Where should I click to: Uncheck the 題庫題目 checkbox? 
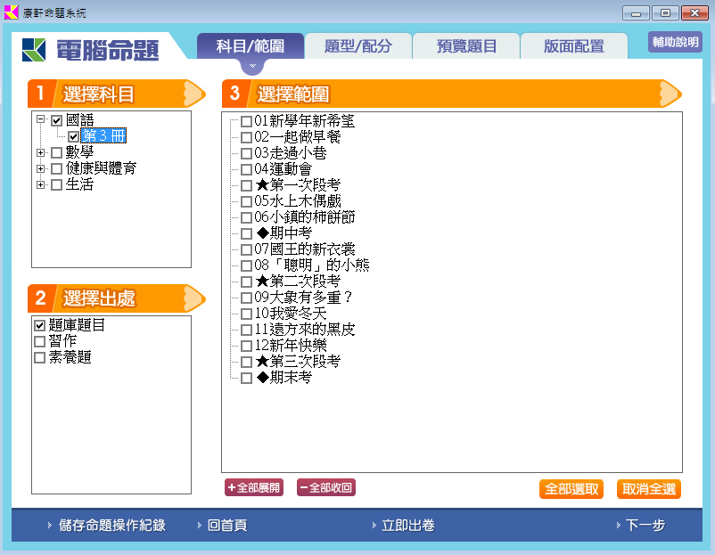[39, 326]
